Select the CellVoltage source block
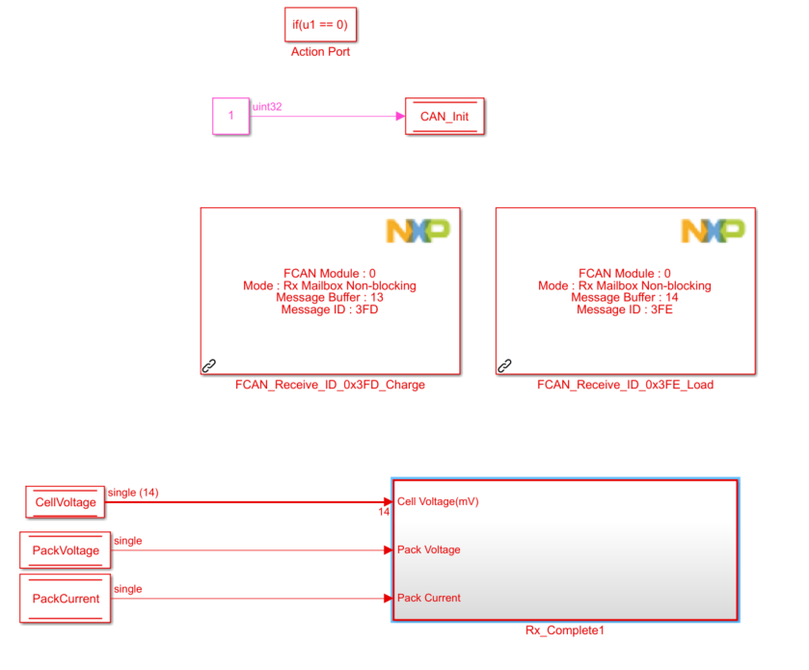The height and width of the screenshot is (670, 809). point(65,502)
